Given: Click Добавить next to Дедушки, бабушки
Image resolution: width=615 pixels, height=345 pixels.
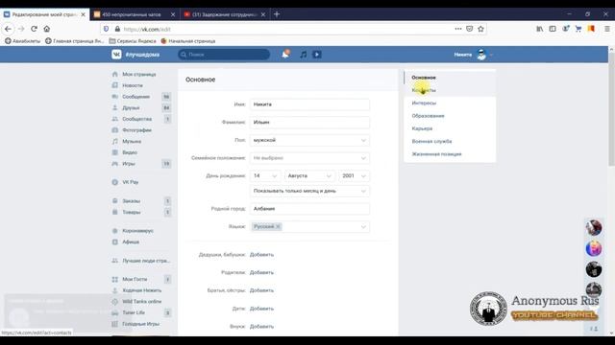Looking at the screenshot, I should pyautogui.click(x=261, y=255).
